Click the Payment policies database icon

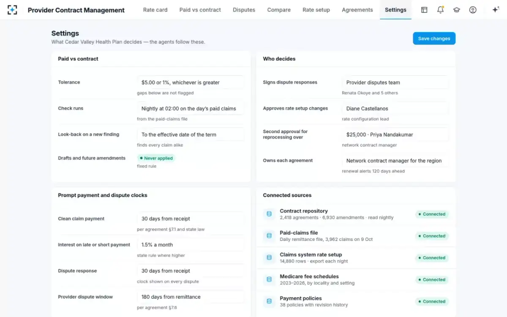click(x=269, y=301)
